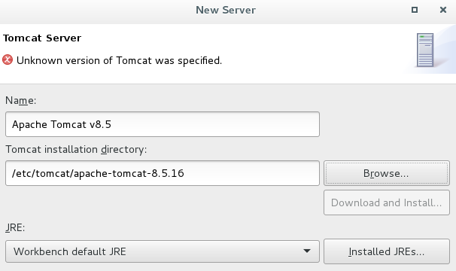Click the 'Tomcat installation directory:' label

tap(76, 149)
